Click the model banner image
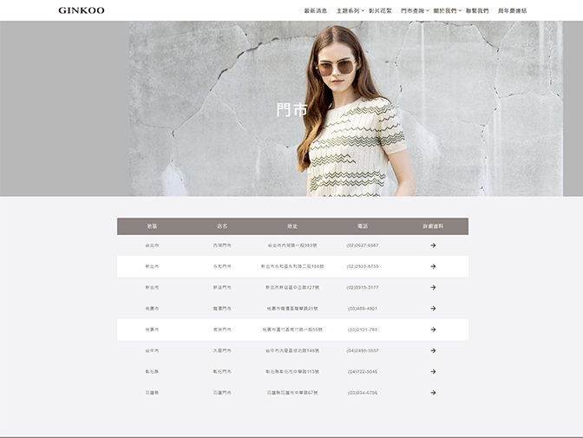 pos(356,108)
